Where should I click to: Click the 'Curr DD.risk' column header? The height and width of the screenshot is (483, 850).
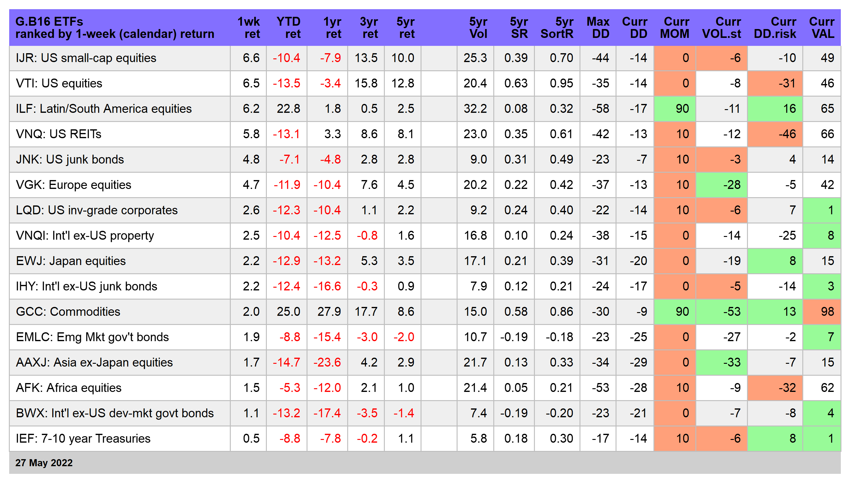(775, 28)
